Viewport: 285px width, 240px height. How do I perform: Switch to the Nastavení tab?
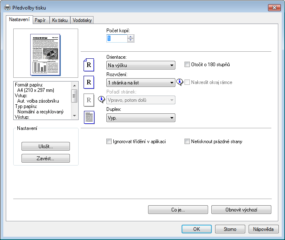click(19, 19)
